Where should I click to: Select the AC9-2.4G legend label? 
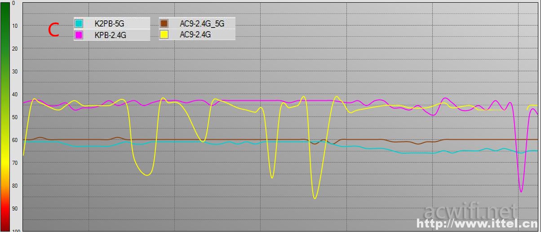click(x=195, y=34)
